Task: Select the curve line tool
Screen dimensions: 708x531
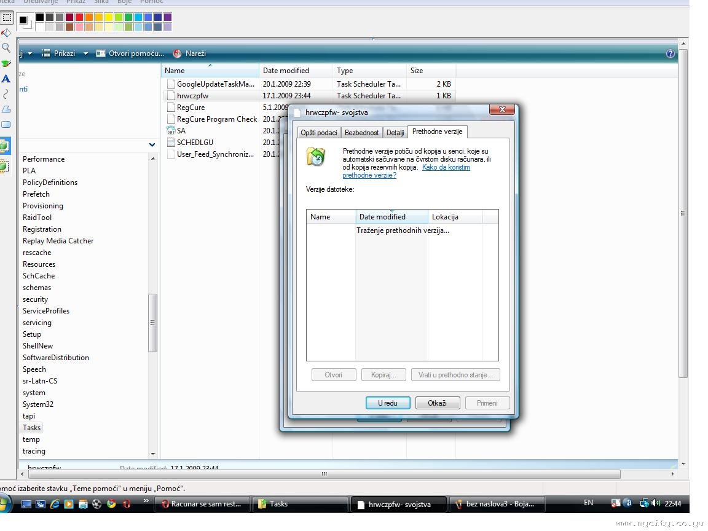Action: [x=6, y=94]
